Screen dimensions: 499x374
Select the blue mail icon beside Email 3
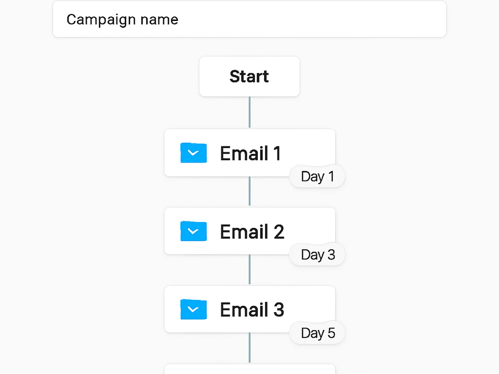tap(193, 309)
